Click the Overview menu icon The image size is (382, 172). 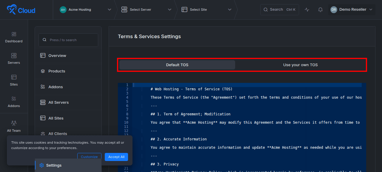[43, 55]
